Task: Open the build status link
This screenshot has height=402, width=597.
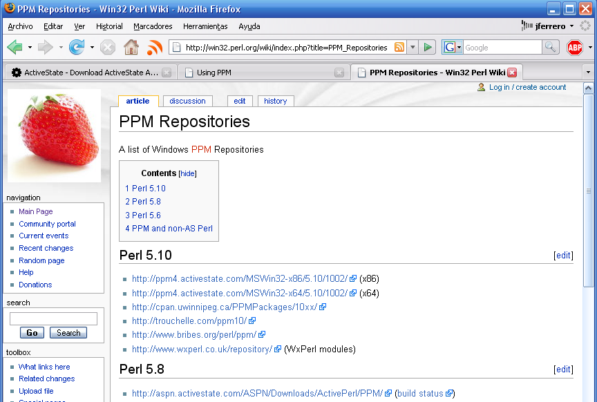Action: (420, 393)
